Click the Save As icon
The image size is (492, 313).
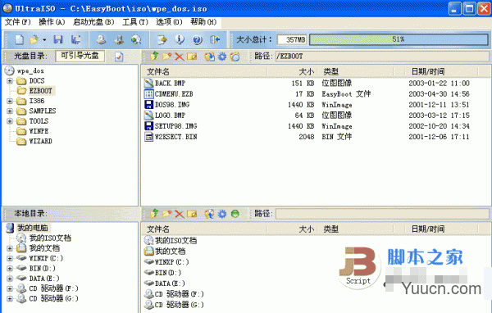[x=75, y=39]
